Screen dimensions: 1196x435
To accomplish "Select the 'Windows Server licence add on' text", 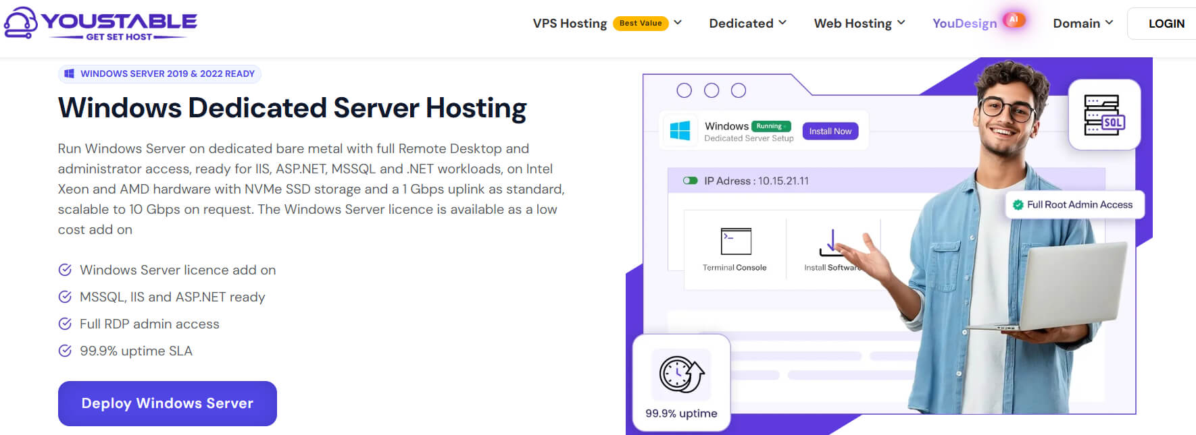I will tap(178, 270).
